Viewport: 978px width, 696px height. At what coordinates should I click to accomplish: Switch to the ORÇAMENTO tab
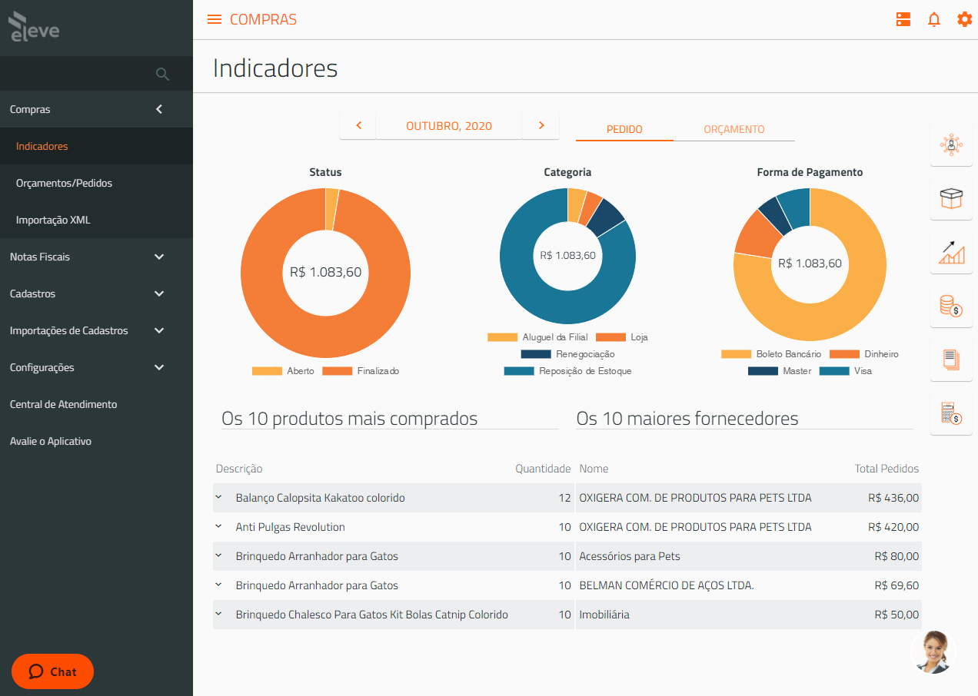click(x=733, y=129)
